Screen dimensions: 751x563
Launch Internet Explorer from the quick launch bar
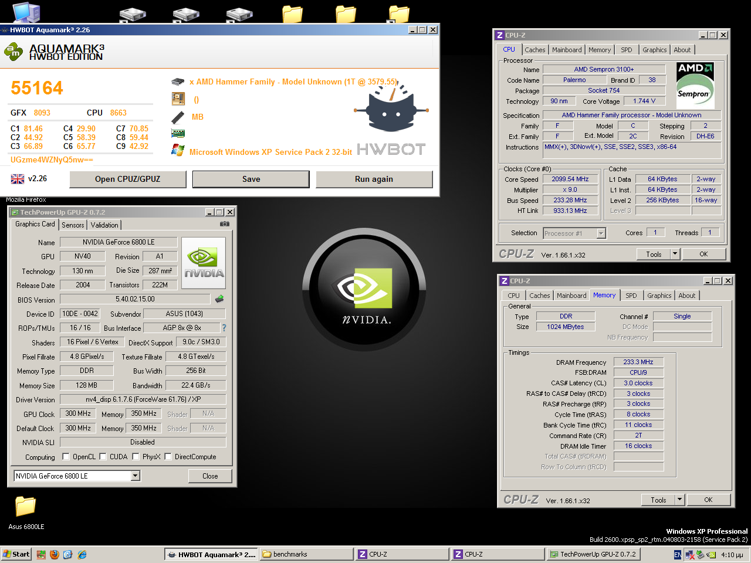(82, 554)
